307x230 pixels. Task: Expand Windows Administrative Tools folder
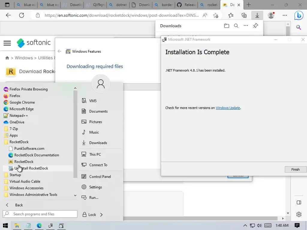tap(31, 195)
